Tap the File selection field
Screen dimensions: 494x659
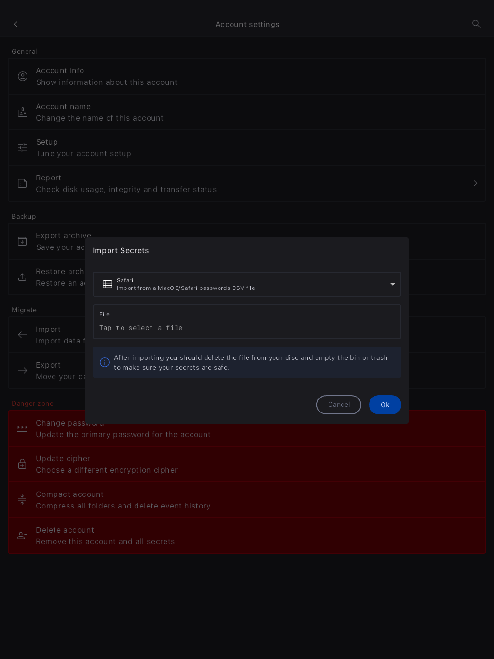(247, 322)
